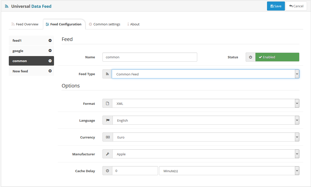
Task: Toggle the Enabled status button
Action: (x=277, y=57)
